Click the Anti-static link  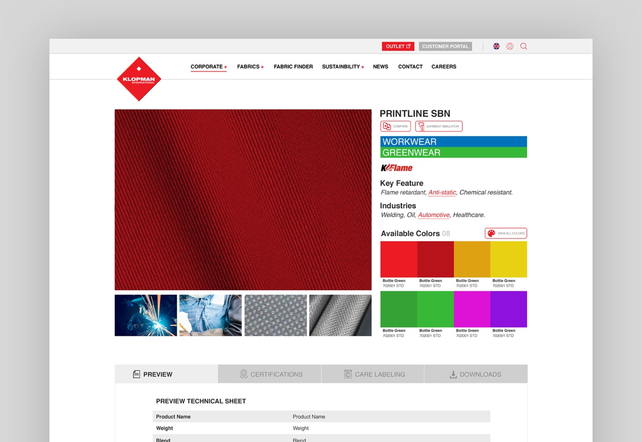coord(442,192)
